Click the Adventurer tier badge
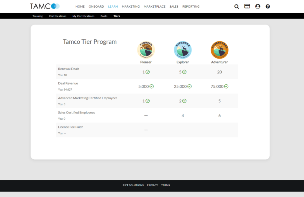This screenshot has height=197, width=304. pyautogui.click(x=219, y=50)
